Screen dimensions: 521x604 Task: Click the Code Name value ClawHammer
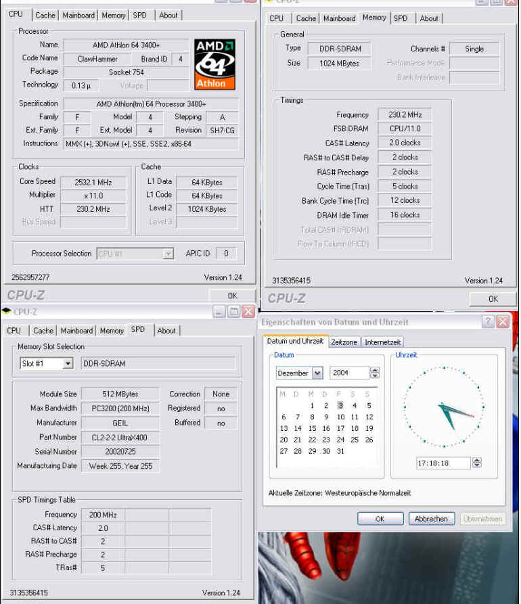coord(97,59)
